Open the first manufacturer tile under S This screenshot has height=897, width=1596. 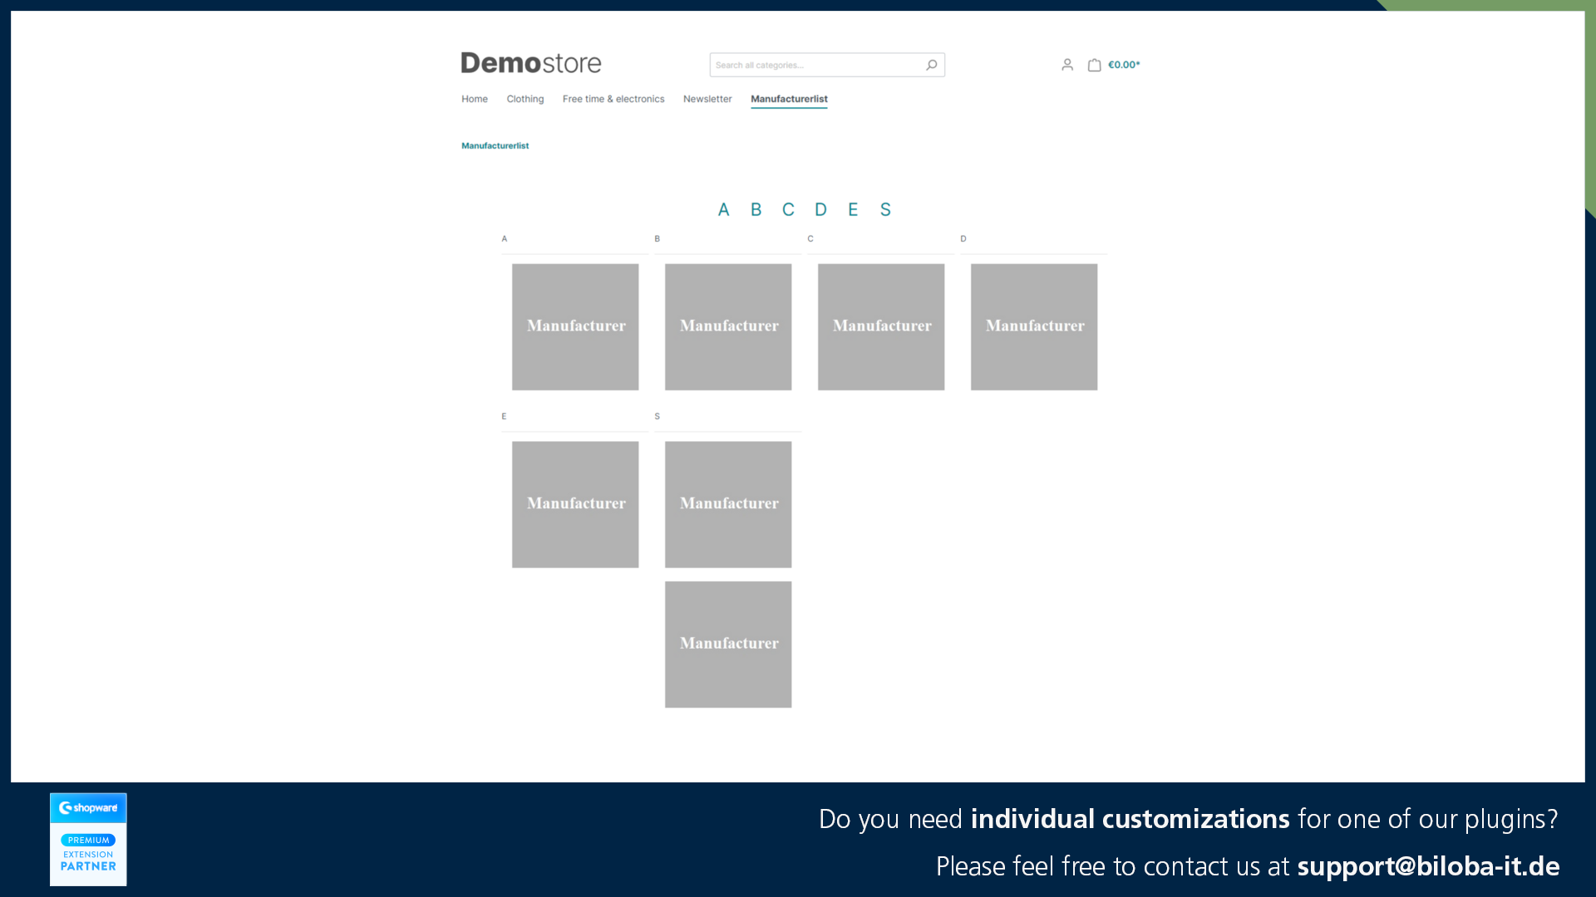pyautogui.click(x=728, y=505)
